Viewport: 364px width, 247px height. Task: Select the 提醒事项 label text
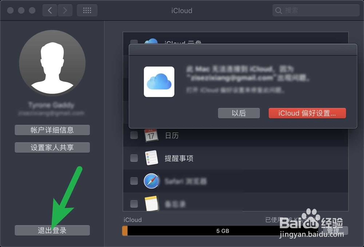(x=179, y=158)
